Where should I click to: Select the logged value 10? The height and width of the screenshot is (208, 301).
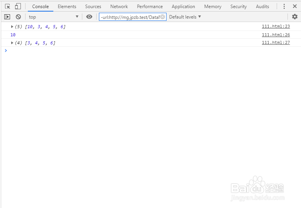(13, 35)
